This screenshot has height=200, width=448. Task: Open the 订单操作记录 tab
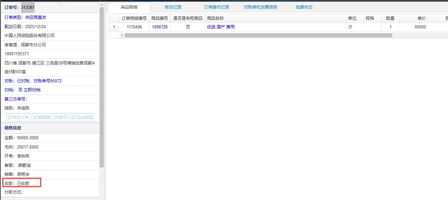coord(217,7)
